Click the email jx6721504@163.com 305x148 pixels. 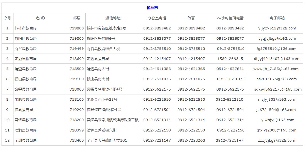pyautogui.click(x=276, y=110)
